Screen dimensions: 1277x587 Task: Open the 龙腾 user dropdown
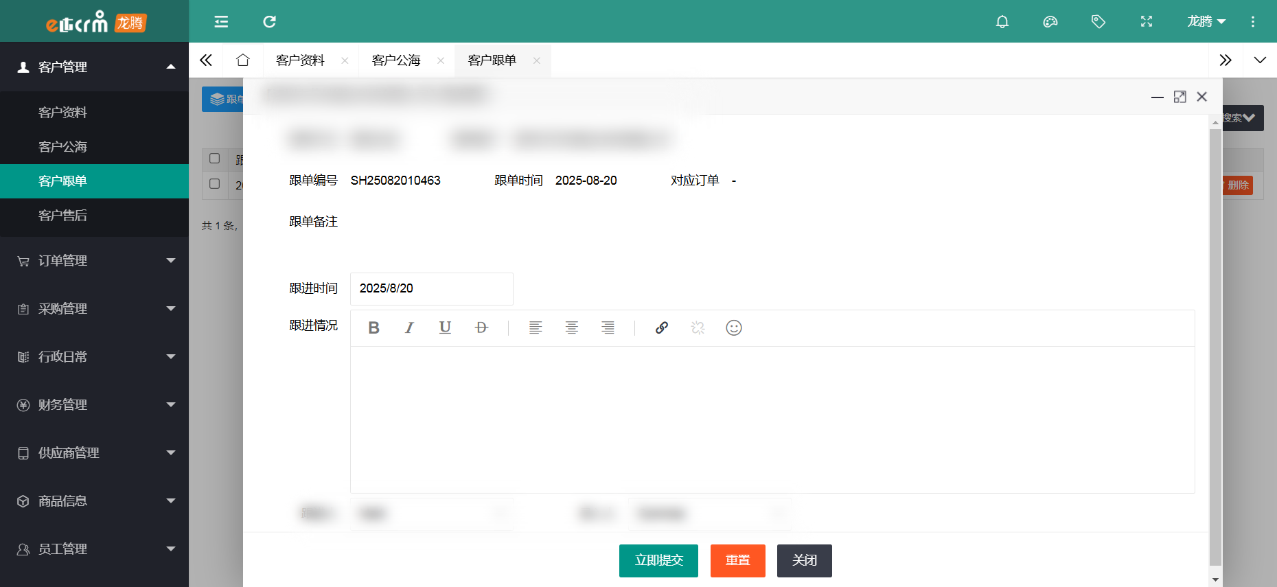[x=1206, y=21]
